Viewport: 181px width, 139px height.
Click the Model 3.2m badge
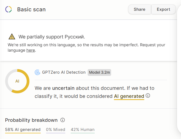coord(99,72)
